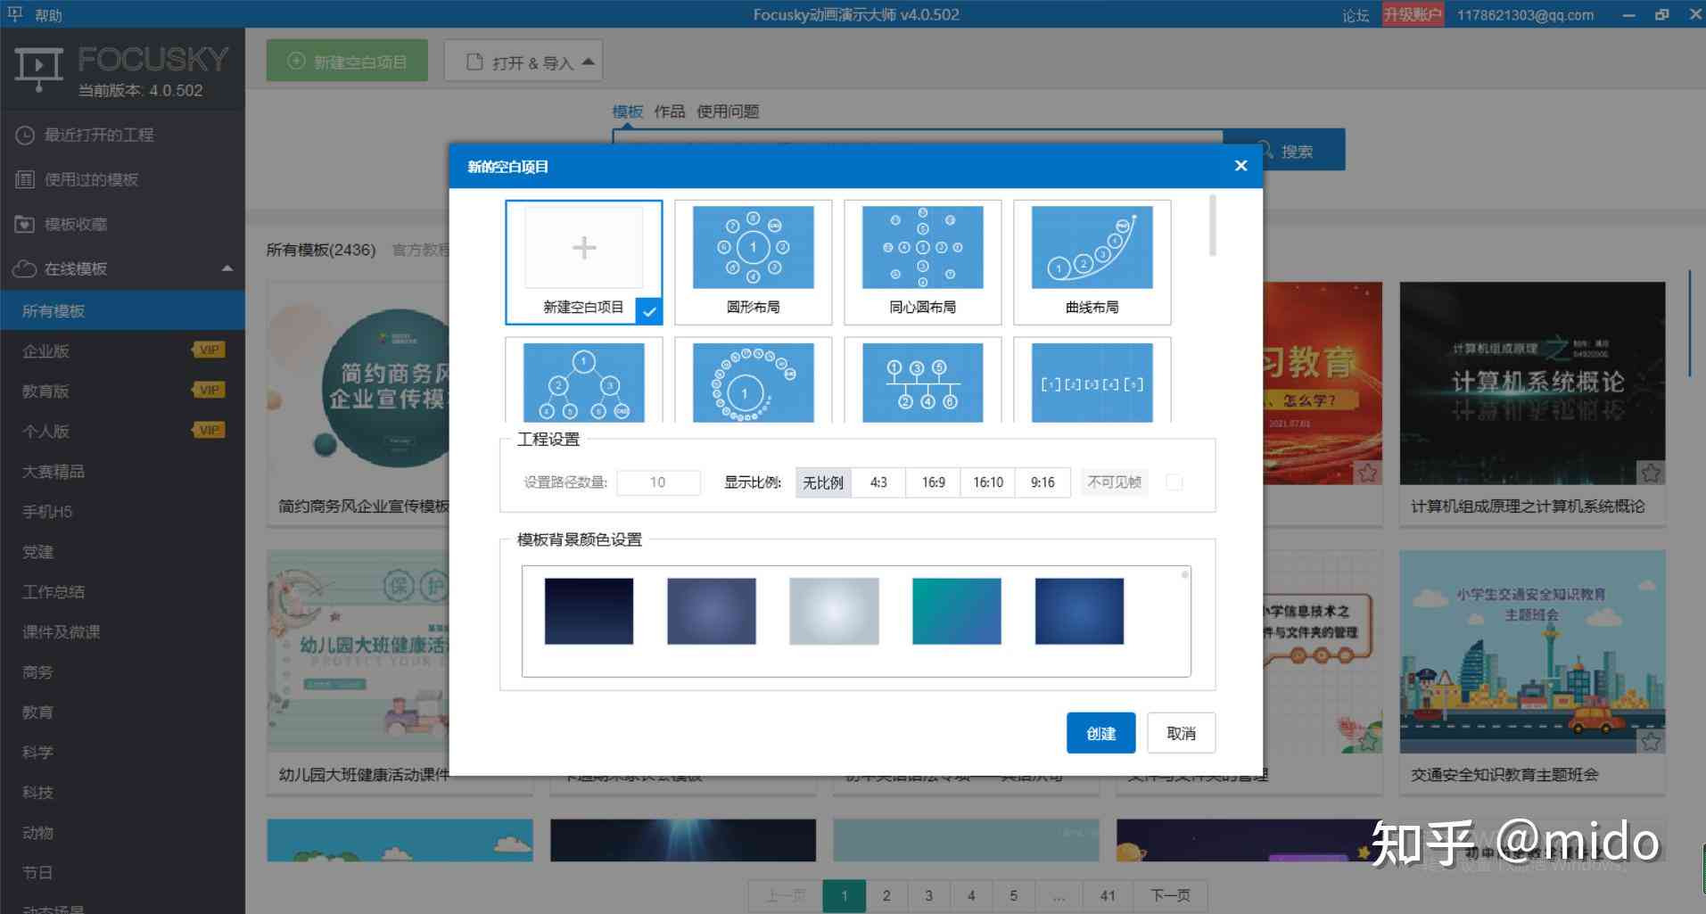
Task: Go to page 2 of templates
Action: click(886, 895)
